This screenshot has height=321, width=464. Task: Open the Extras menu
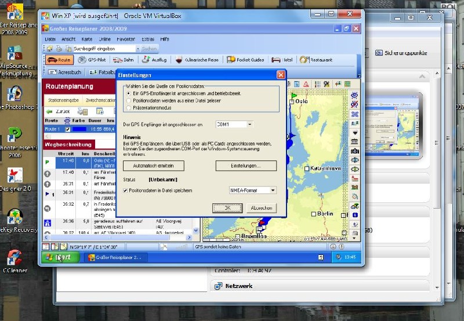[148, 39]
